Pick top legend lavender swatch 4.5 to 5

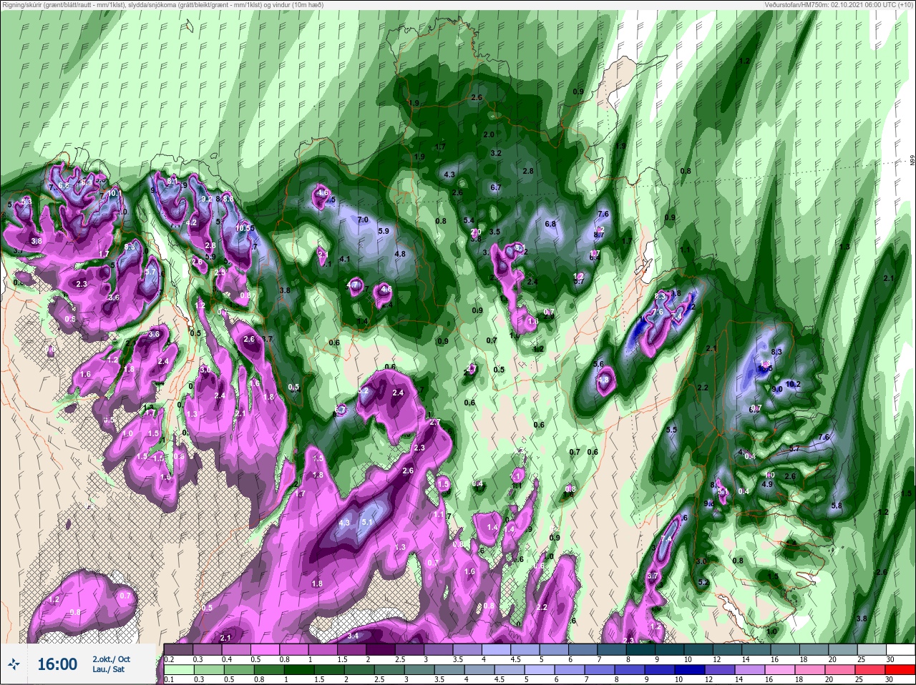526,649
